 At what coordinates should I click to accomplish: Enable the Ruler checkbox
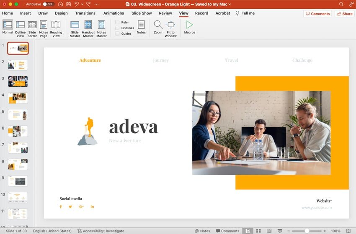[117, 22]
